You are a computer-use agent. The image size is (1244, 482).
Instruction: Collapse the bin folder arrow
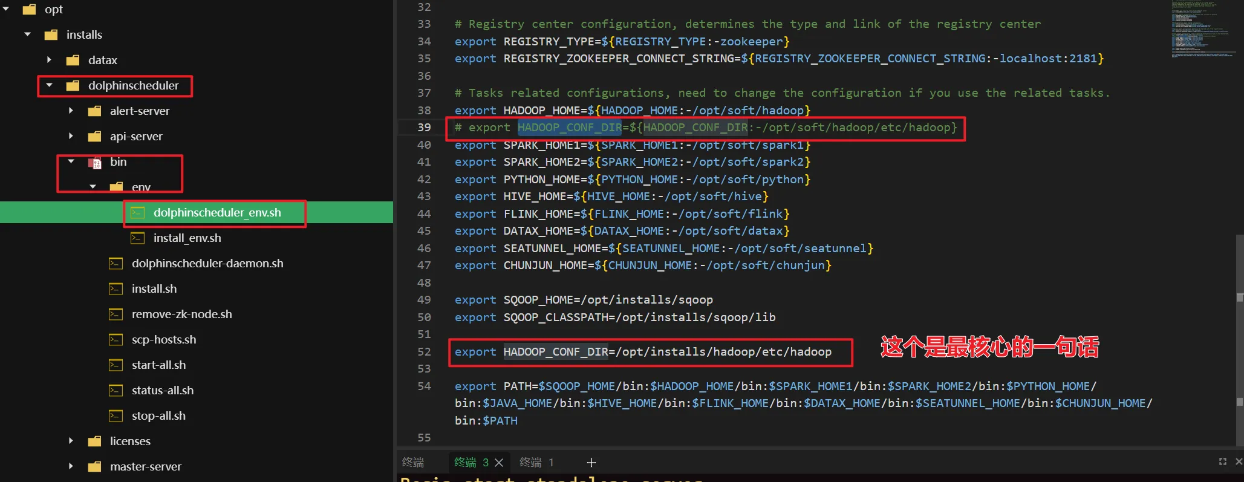71,161
